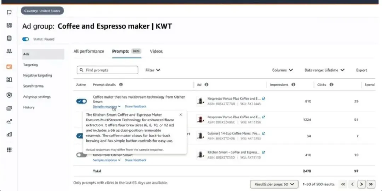The height and width of the screenshot is (191, 382).
Task: Click info icon next to Prompt details
Action: [121, 85]
